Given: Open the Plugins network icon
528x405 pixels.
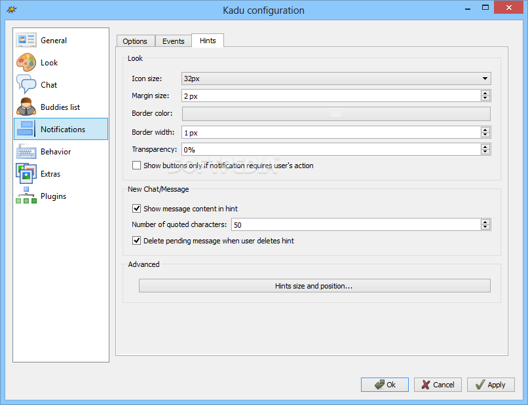Looking at the screenshot, I should point(26,196).
